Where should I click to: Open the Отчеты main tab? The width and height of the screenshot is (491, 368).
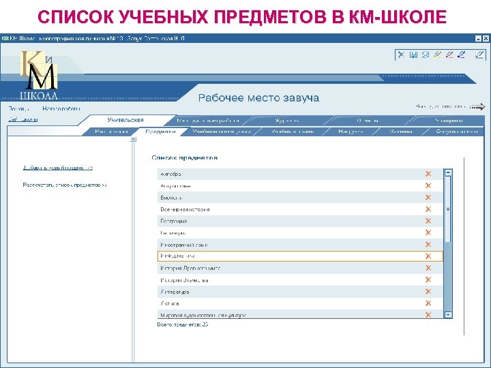pos(368,121)
